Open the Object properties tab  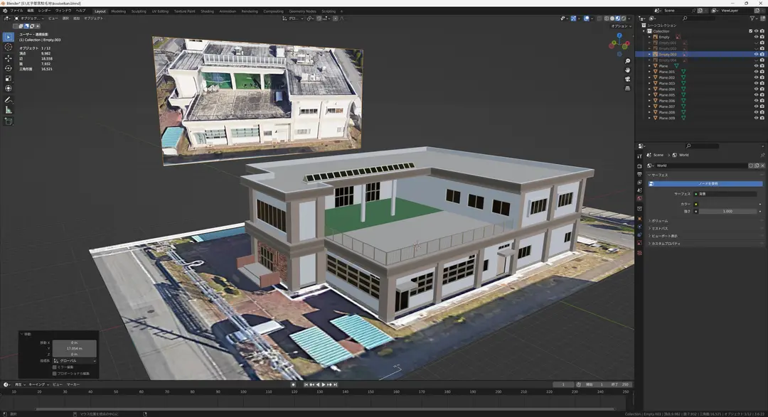(x=640, y=219)
